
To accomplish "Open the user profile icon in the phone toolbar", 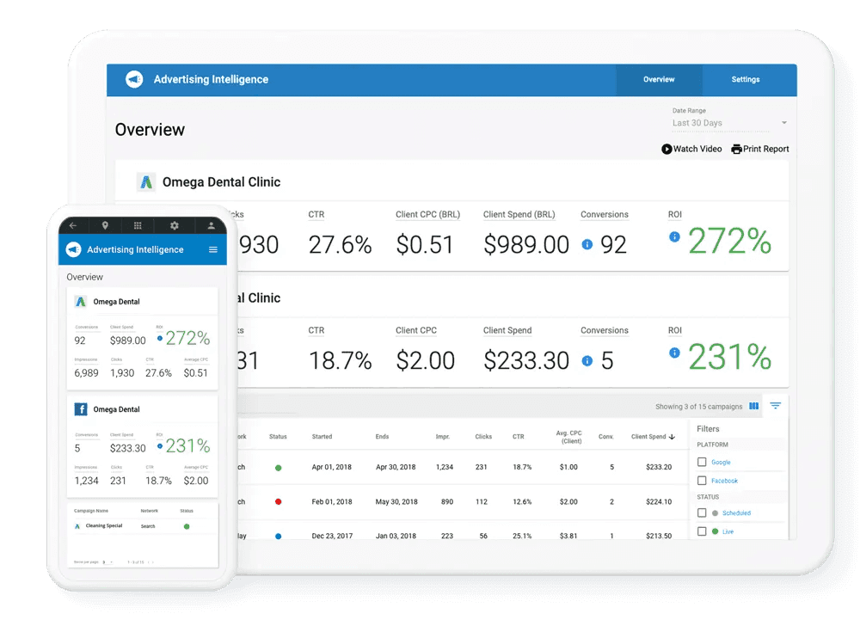I will pyautogui.click(x=212, y=225).
